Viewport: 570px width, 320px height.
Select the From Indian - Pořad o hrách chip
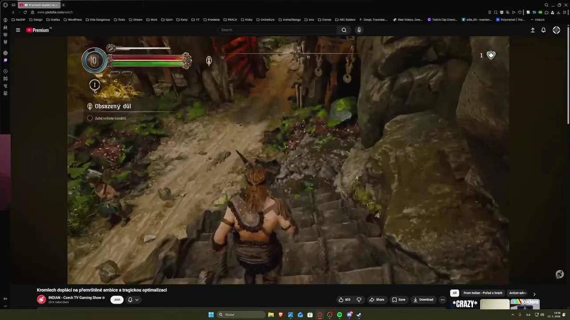(483, 293)
